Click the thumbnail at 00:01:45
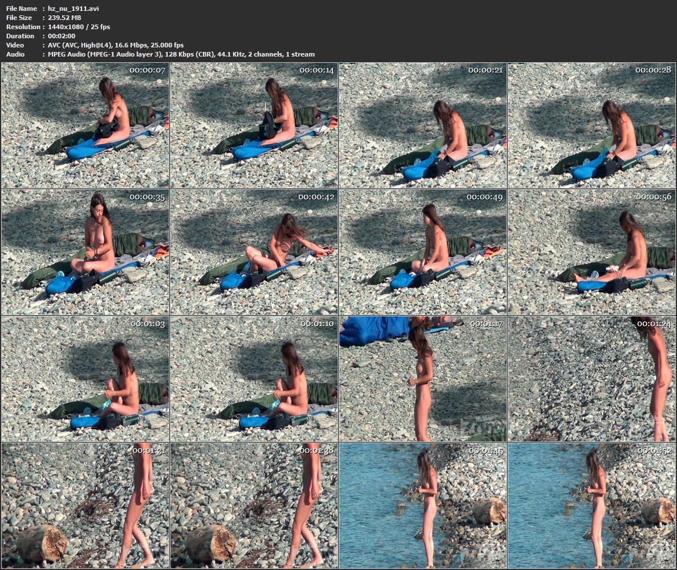Screen dimensions: 677x570 [423, 505]
